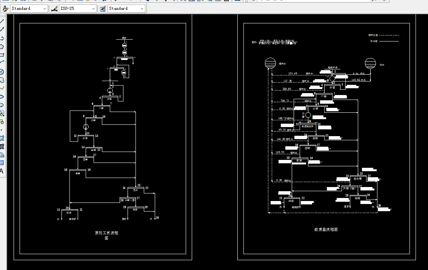Select the value 123.33 in right diagram

(x=280, y=152)
